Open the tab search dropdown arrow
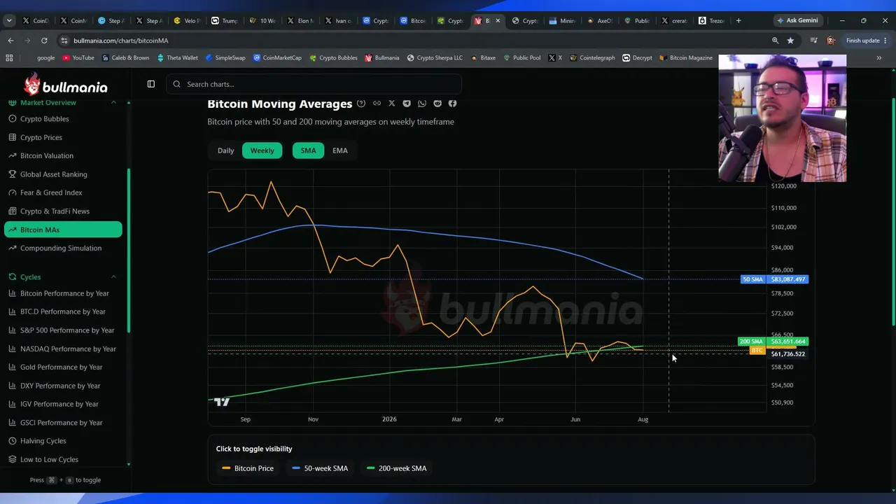The height and width of the screenshot is (504, 896). coord(9,21)
